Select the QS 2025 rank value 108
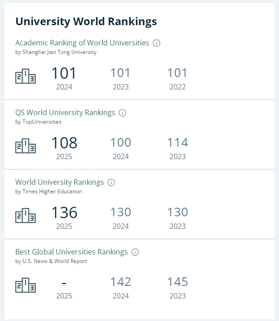 pos(64,143)
